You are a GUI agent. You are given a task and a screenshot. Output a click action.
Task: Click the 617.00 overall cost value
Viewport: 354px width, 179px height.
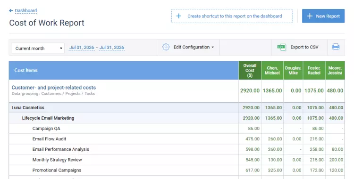tap(253, 170)
